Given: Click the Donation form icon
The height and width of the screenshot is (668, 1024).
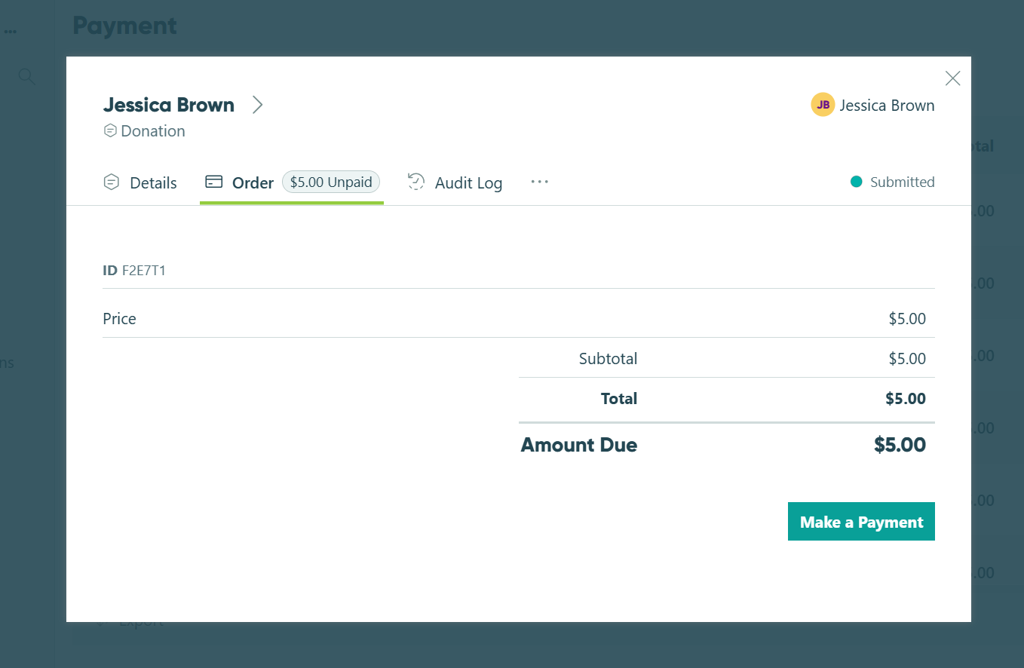Looking at the screenshot, I should point(110,130).
